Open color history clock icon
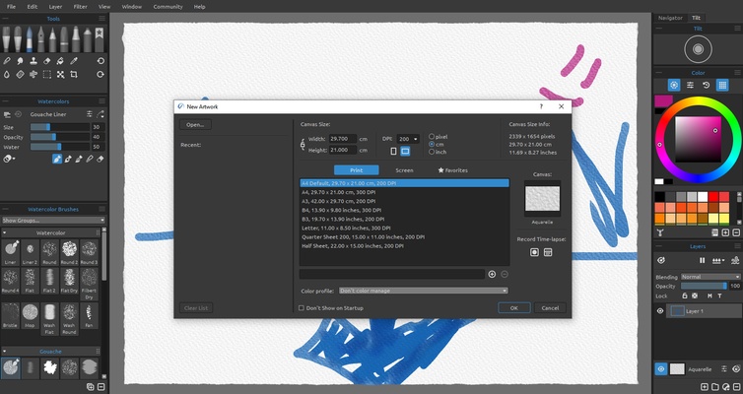Screen dimensions: 743x394 coord(706,86)
